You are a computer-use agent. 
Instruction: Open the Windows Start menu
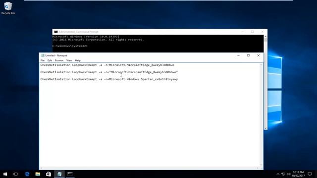(5, 174)
